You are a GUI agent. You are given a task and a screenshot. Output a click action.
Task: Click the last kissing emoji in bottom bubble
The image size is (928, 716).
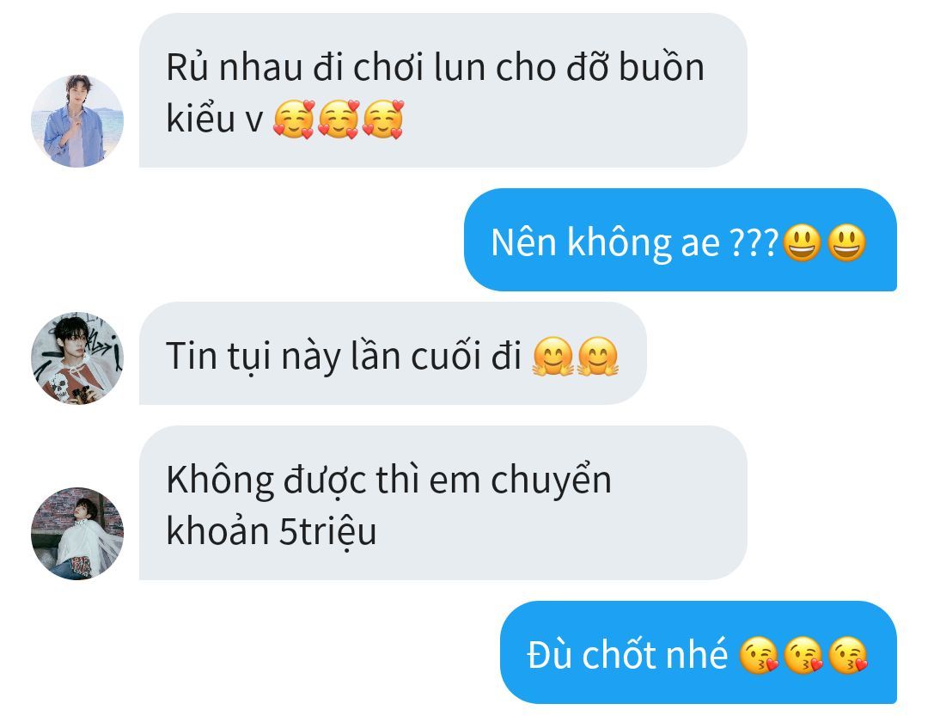pos(848,656)
